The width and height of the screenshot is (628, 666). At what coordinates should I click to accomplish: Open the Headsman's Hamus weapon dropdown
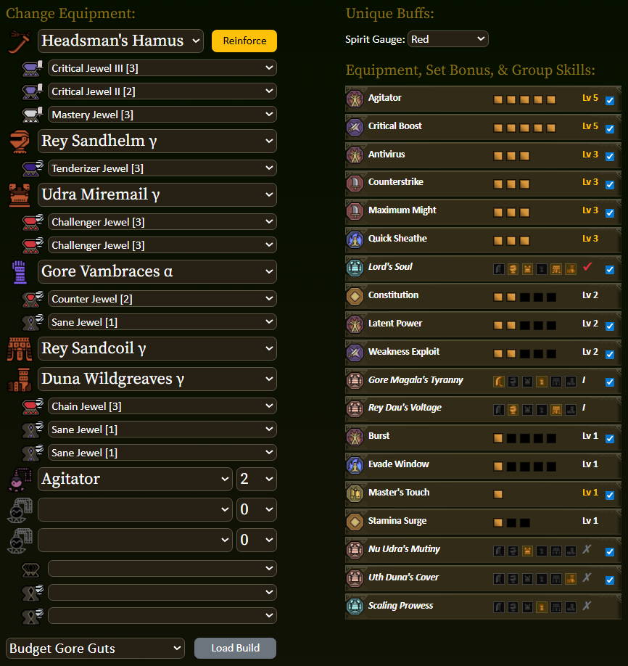click(x=120, y=41)
